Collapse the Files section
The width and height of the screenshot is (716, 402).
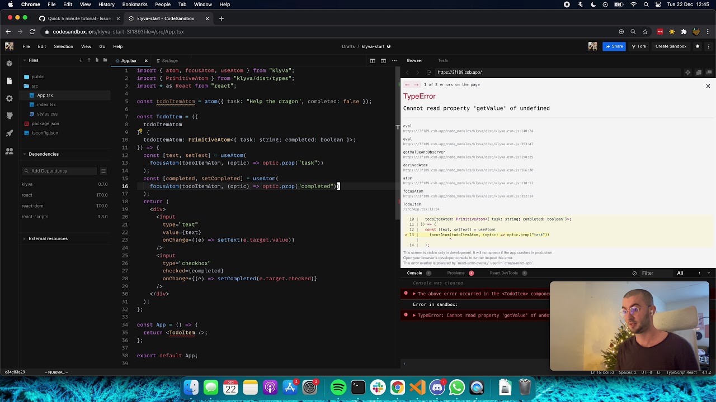pos(25,60)
